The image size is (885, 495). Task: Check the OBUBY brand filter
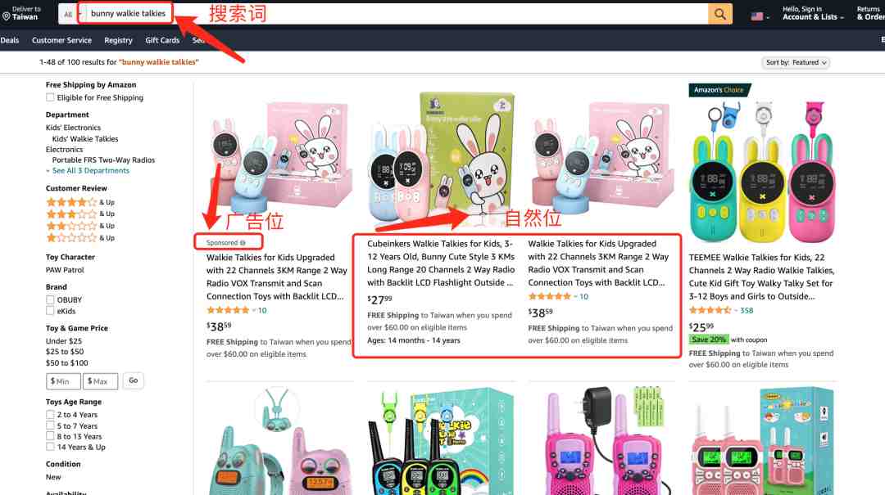pos(50,300)
